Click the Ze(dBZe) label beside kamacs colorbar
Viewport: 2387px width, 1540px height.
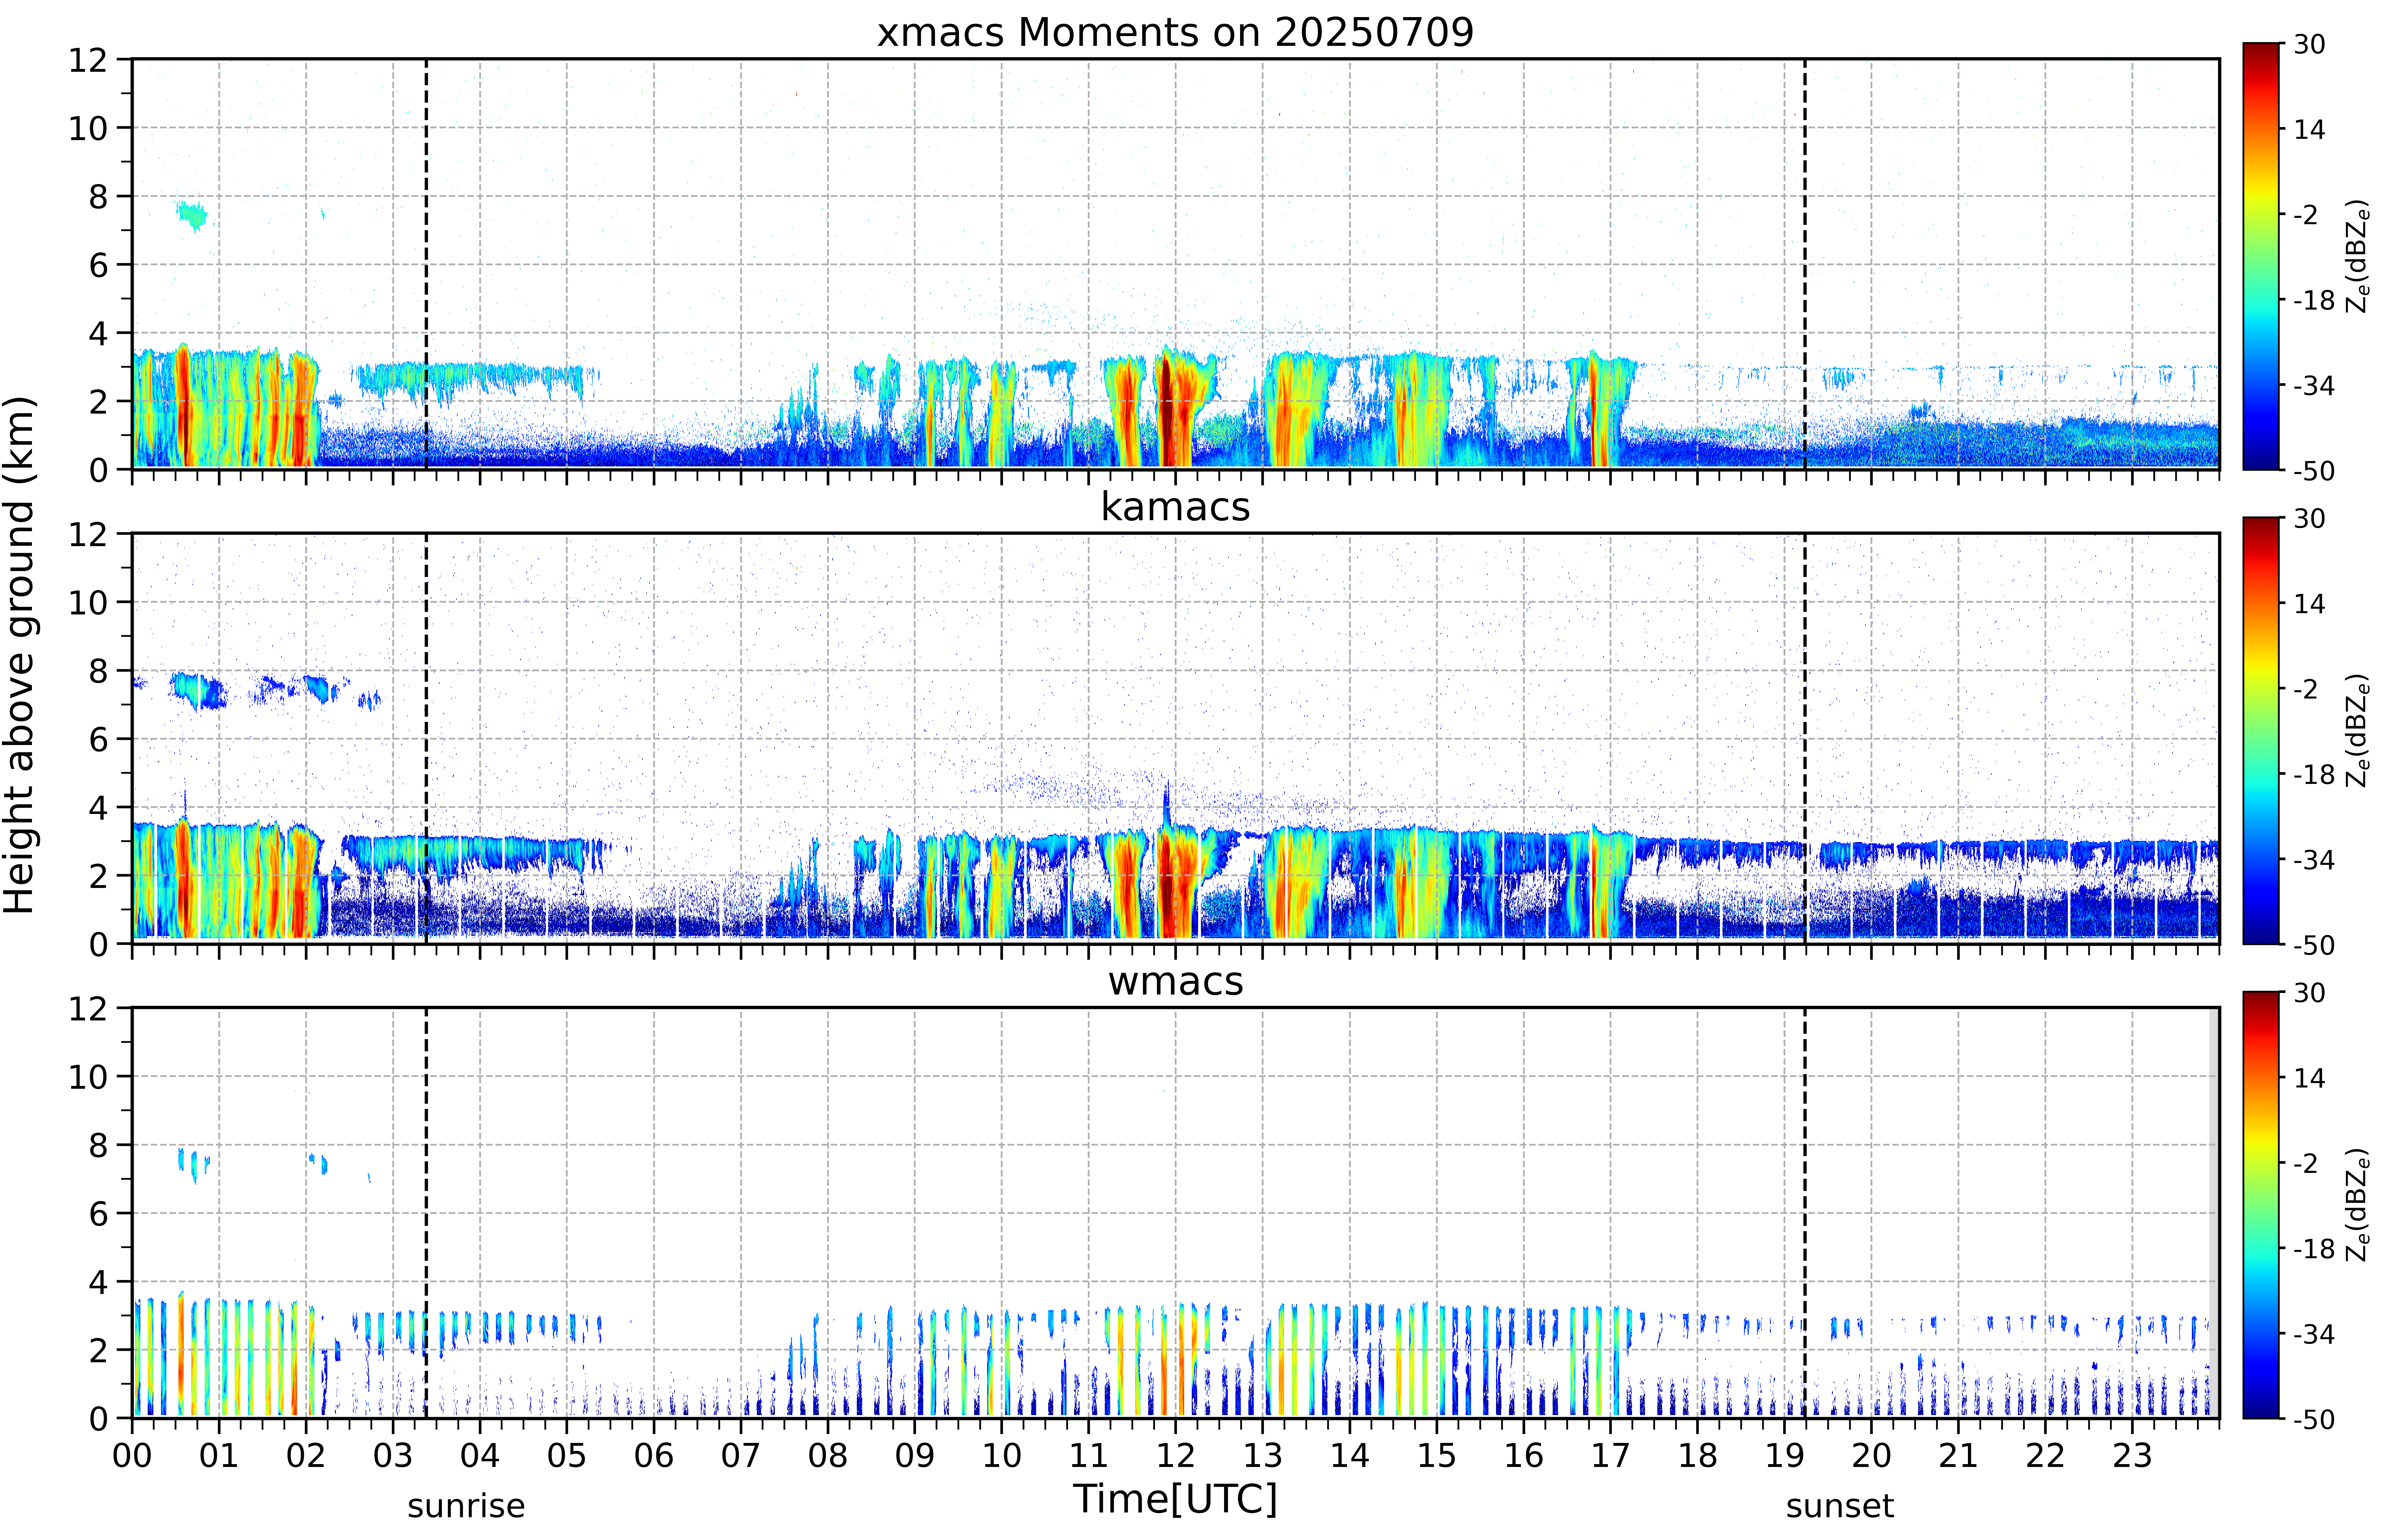2358,730
